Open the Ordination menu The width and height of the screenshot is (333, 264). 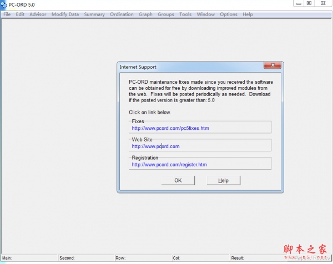[122, 14]
